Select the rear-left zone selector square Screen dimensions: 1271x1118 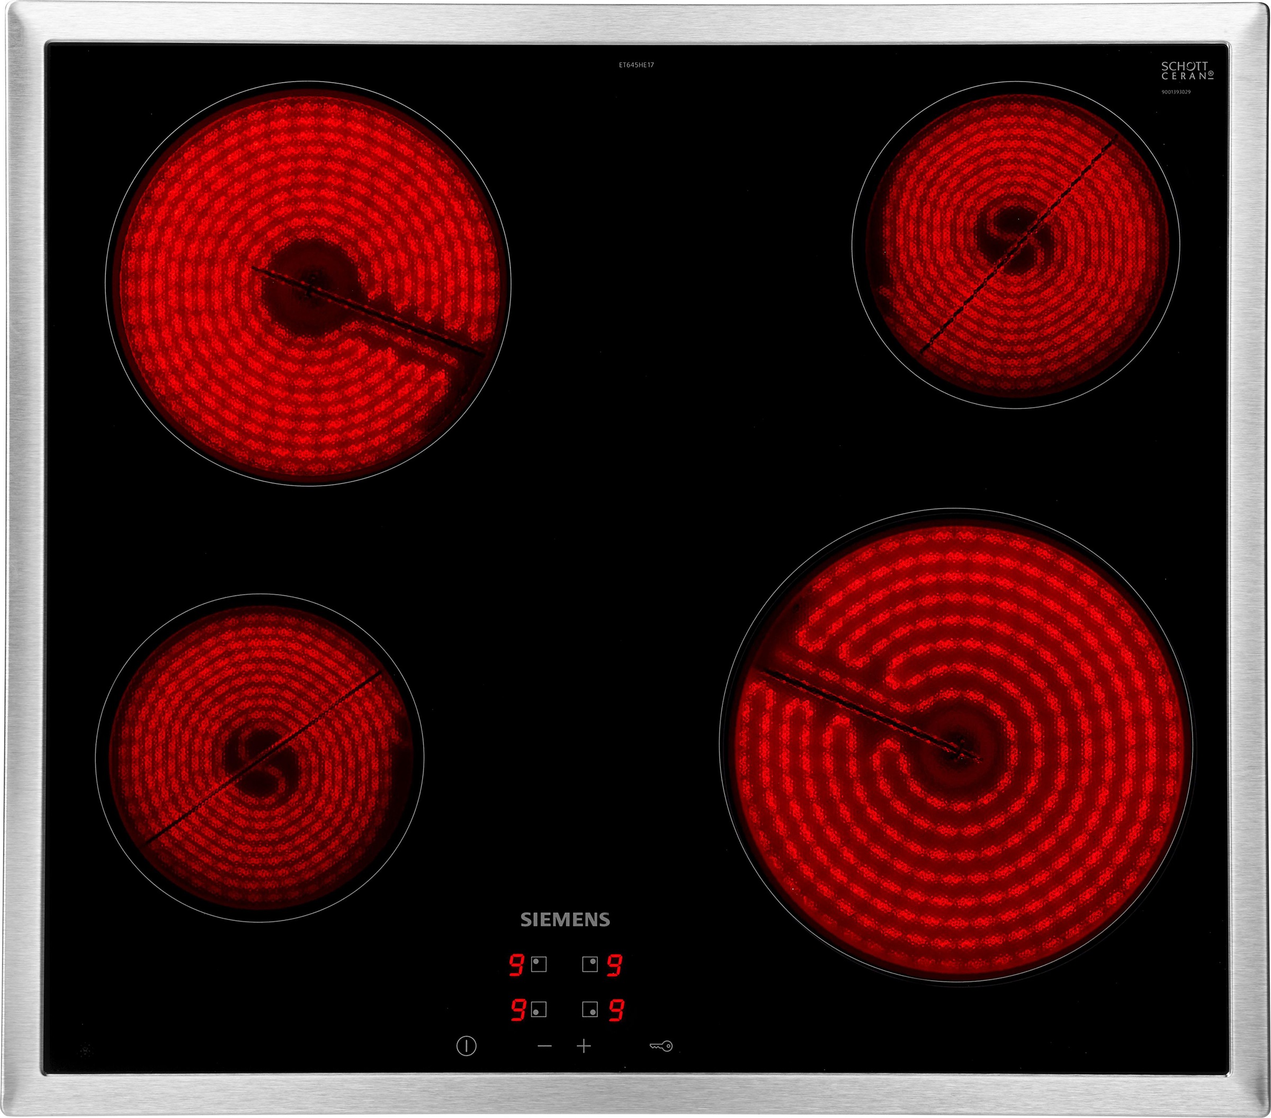(x=539, y=964)
